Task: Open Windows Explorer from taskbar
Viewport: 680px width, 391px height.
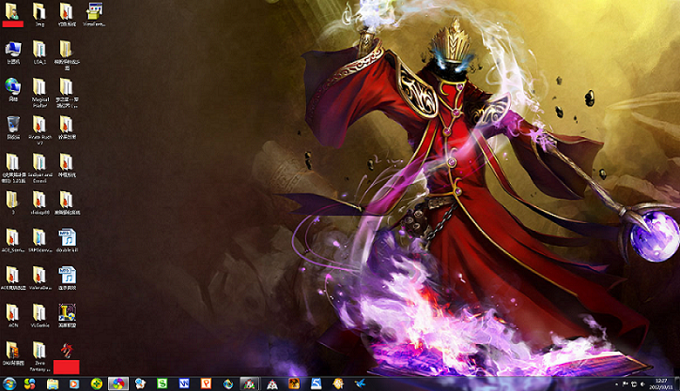Action: tap(53, 383)
